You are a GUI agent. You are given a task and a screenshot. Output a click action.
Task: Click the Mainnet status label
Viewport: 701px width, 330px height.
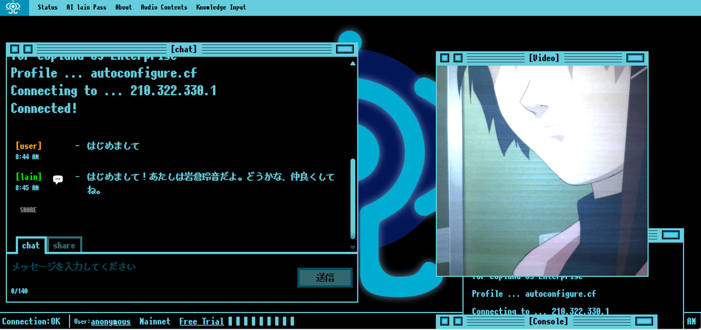[x=155, y=321]
